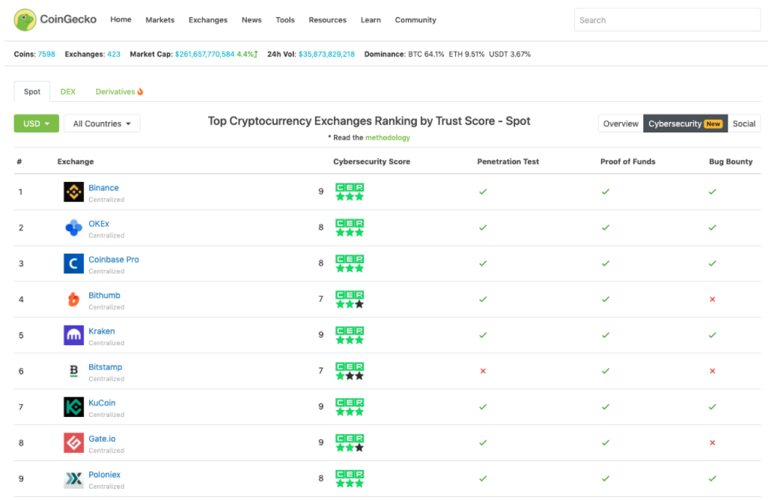Click the Cybersecurity Score column header
The image size is (774, 500).
coord(371,162)
